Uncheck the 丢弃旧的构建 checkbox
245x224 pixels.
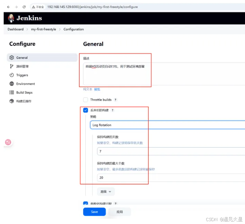85,110
